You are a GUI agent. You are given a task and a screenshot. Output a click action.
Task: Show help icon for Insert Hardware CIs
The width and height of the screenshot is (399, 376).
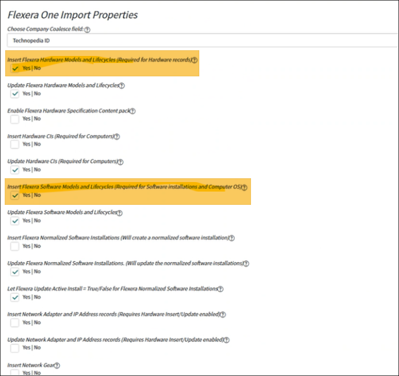point(117,137)
